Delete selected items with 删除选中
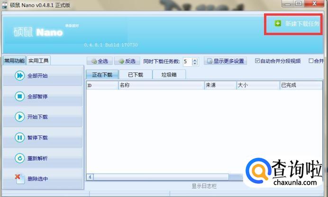This screenshot has height=197, width=328. pyautogui.click(x=43, y=179)
